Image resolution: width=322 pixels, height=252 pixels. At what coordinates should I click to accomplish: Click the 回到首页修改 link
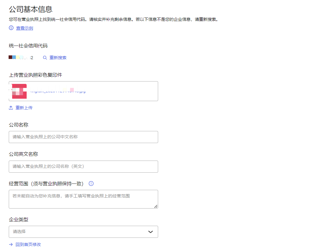28,244
